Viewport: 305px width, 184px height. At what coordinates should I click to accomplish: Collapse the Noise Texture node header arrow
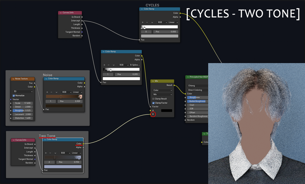coord(13,79)
